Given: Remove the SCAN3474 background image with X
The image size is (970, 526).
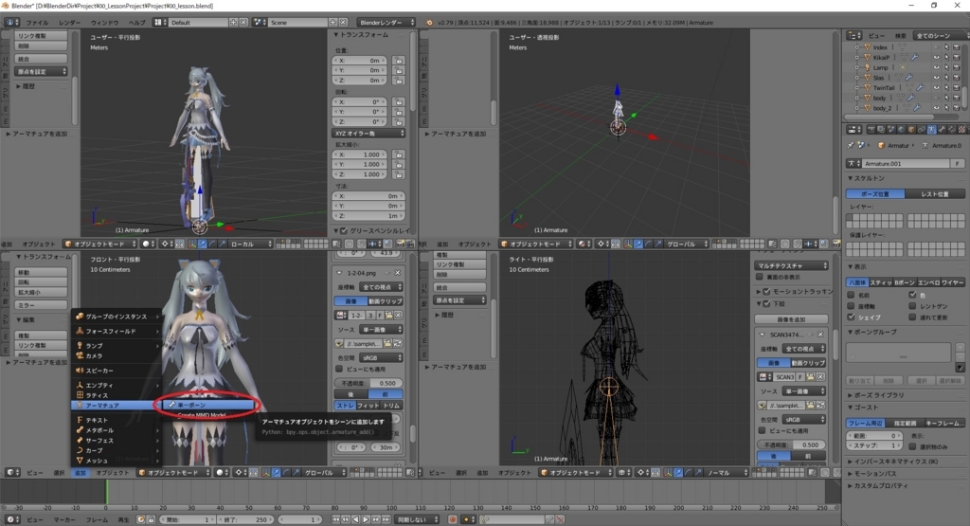Looking at the screenshot, I should 820,335.
